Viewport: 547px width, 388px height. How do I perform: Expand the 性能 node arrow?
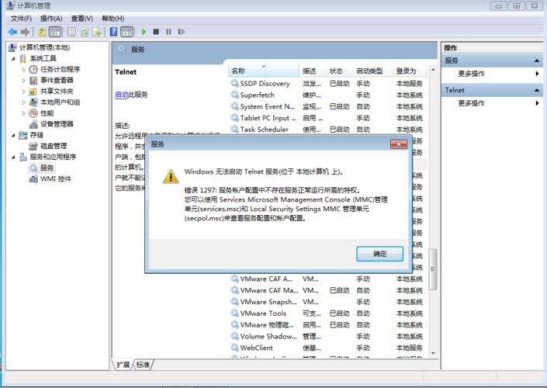(x=24, y=113)
